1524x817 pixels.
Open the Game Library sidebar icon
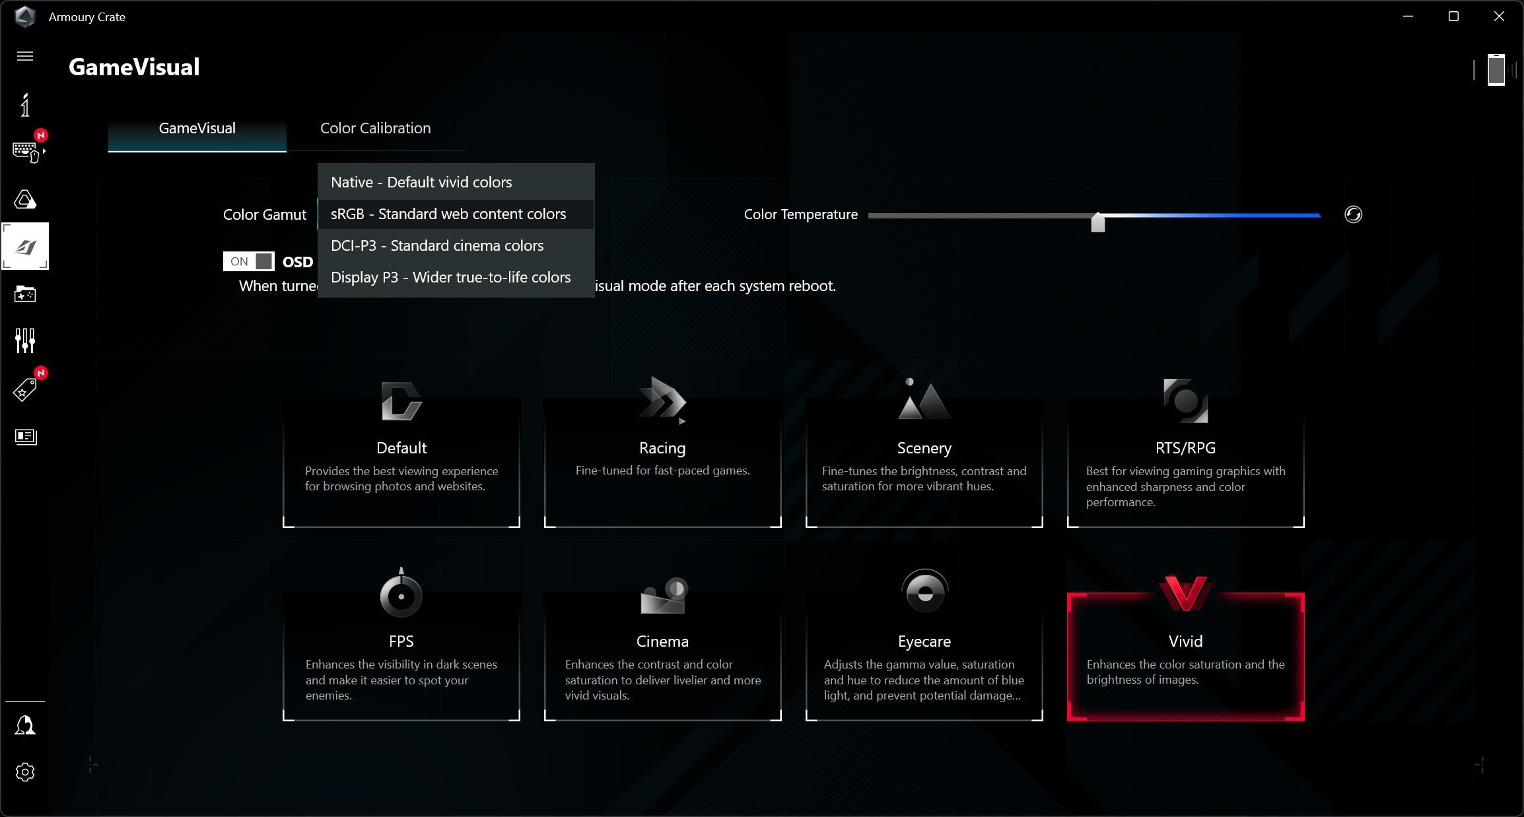[x=25, y=294]
